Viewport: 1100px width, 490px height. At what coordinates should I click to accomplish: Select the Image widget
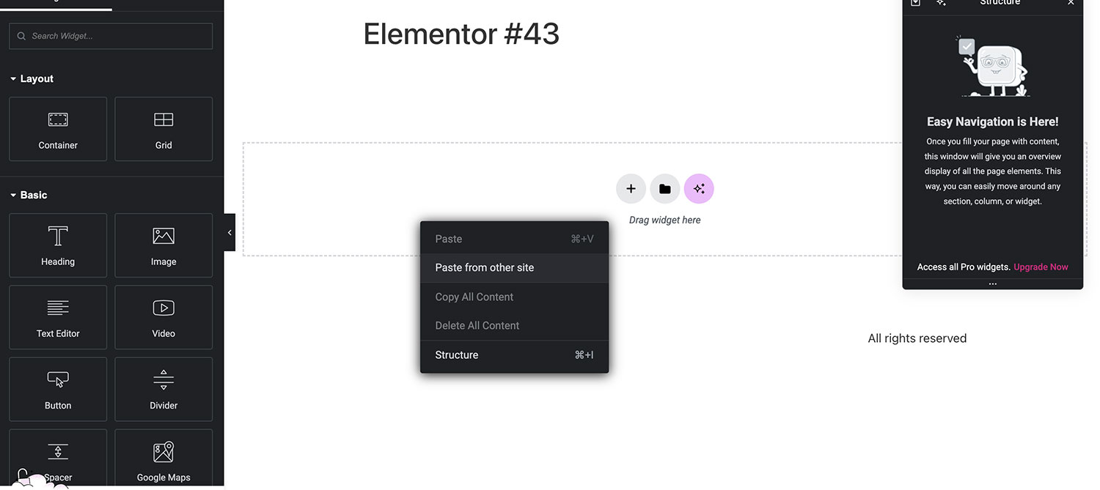163,245
